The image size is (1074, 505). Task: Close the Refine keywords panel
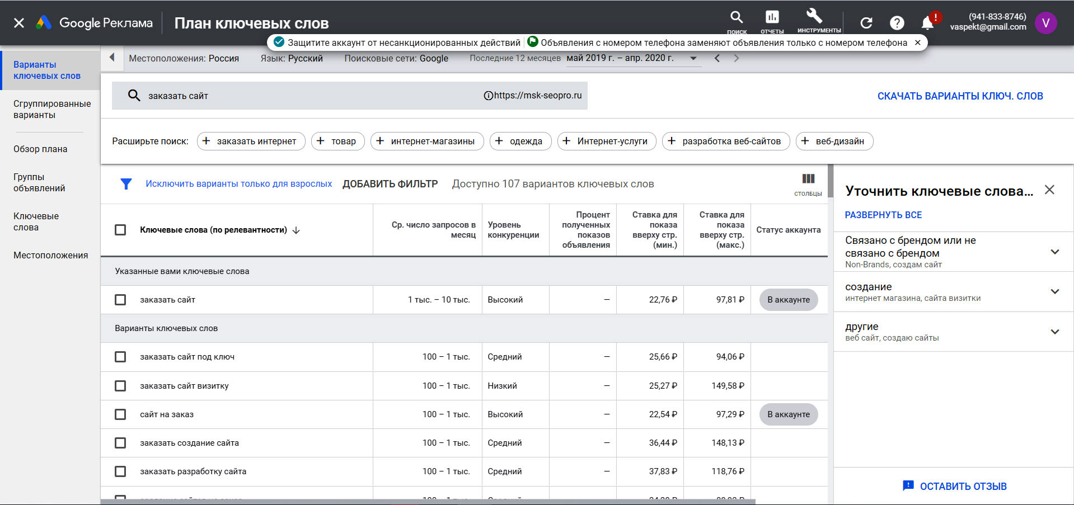1049,190
